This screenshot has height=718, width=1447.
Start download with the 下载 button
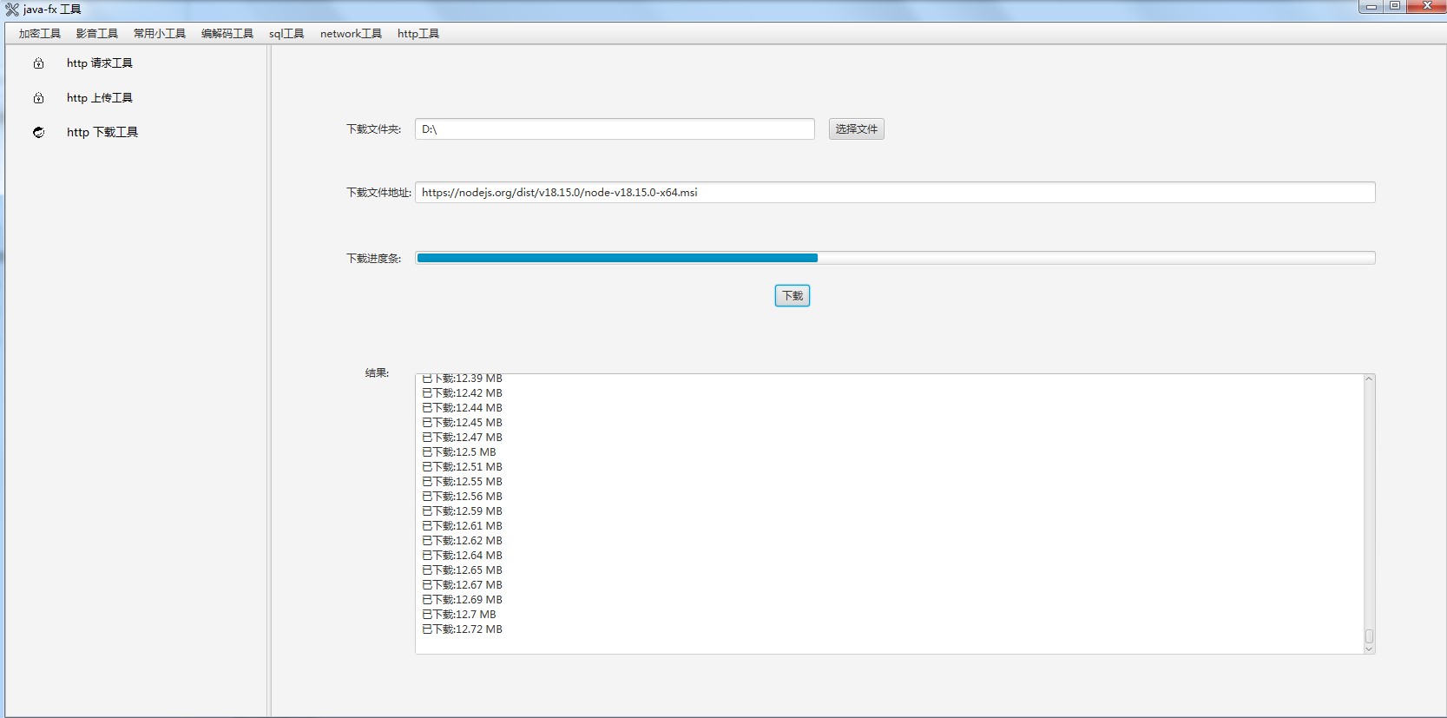[x=792, y=296]
